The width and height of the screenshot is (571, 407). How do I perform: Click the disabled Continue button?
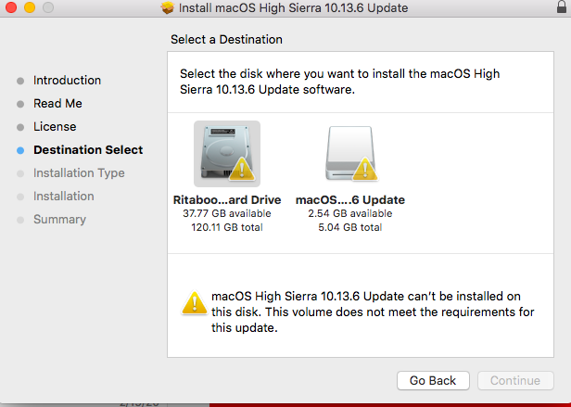(515, 380)
